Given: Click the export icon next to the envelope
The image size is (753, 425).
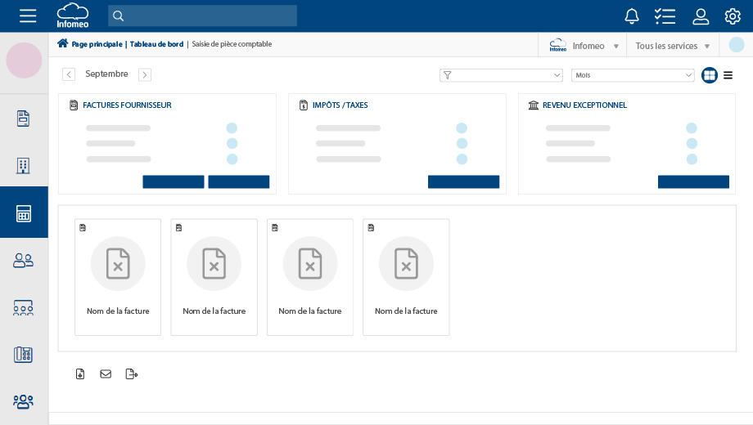Looking at the screenshot, I should 132,374.
